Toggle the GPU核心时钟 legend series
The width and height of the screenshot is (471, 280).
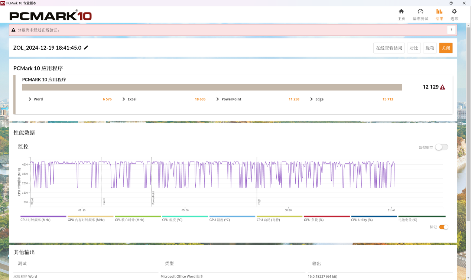click(137, 219)
